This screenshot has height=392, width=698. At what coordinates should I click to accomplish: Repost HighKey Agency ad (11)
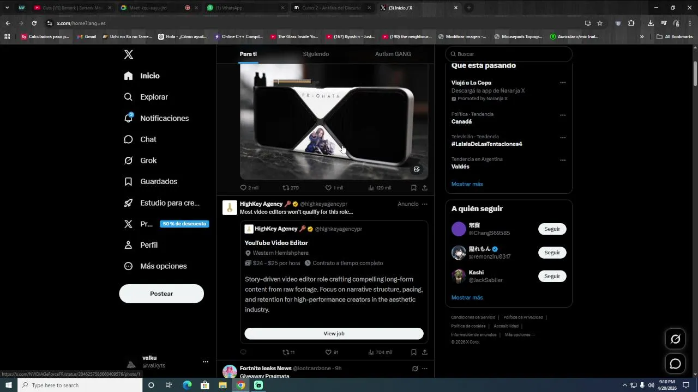[288, 352]
